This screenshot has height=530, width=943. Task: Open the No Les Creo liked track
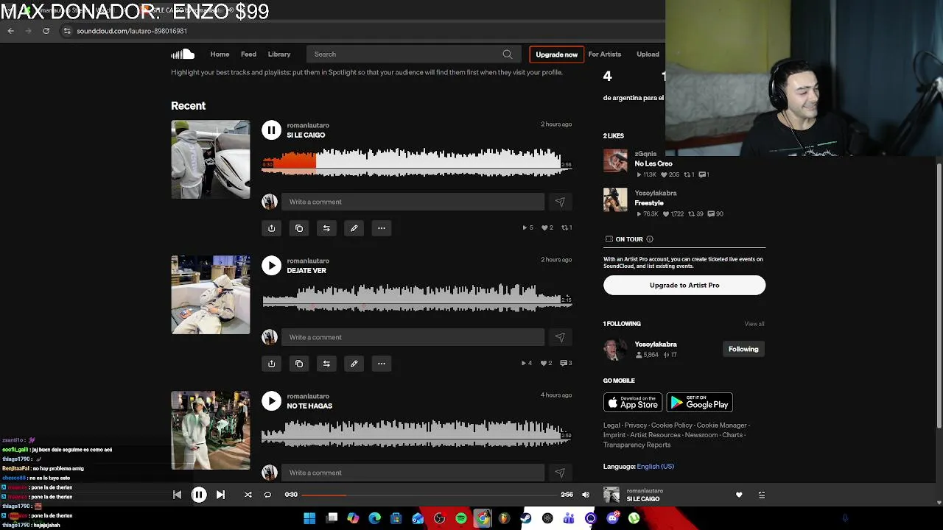click(x=653, y=163)
